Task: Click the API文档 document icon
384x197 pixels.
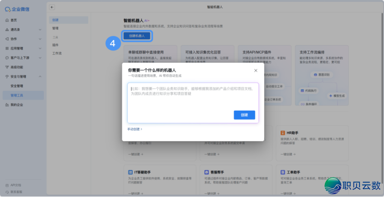Action: 7,185
